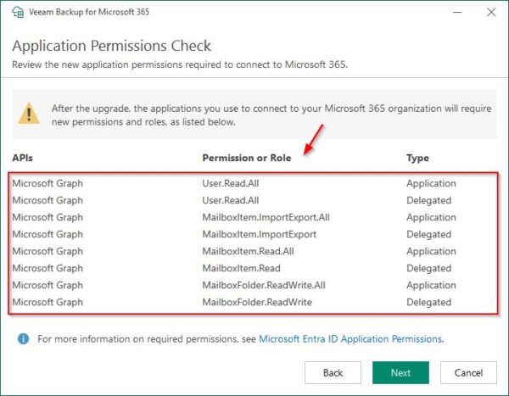Screen dimensions: 509x396
Task: Click the yellow warning triangle icon
Action: pos(29,114)
